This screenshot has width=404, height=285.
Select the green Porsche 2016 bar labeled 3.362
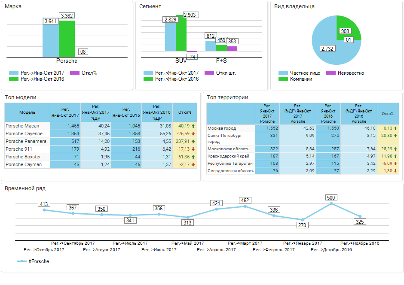click(67, 39)
